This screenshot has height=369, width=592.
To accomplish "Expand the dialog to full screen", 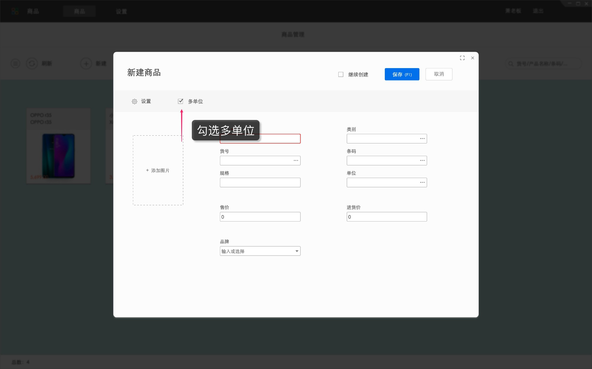I will pyautogui.click(x=462, y=58).
